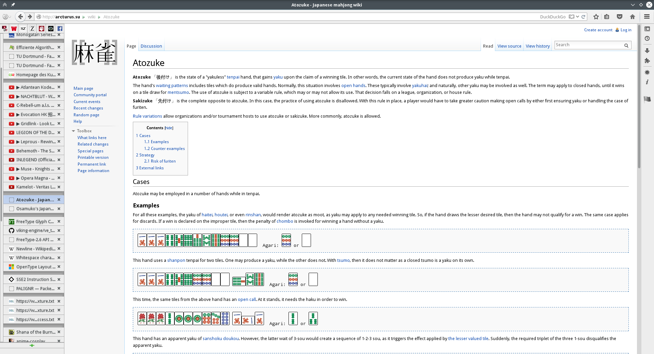Viewport: 654px width, 354px height.
Task: Close the FreeType Glyph C... tab
Action: tap(59, 221)
